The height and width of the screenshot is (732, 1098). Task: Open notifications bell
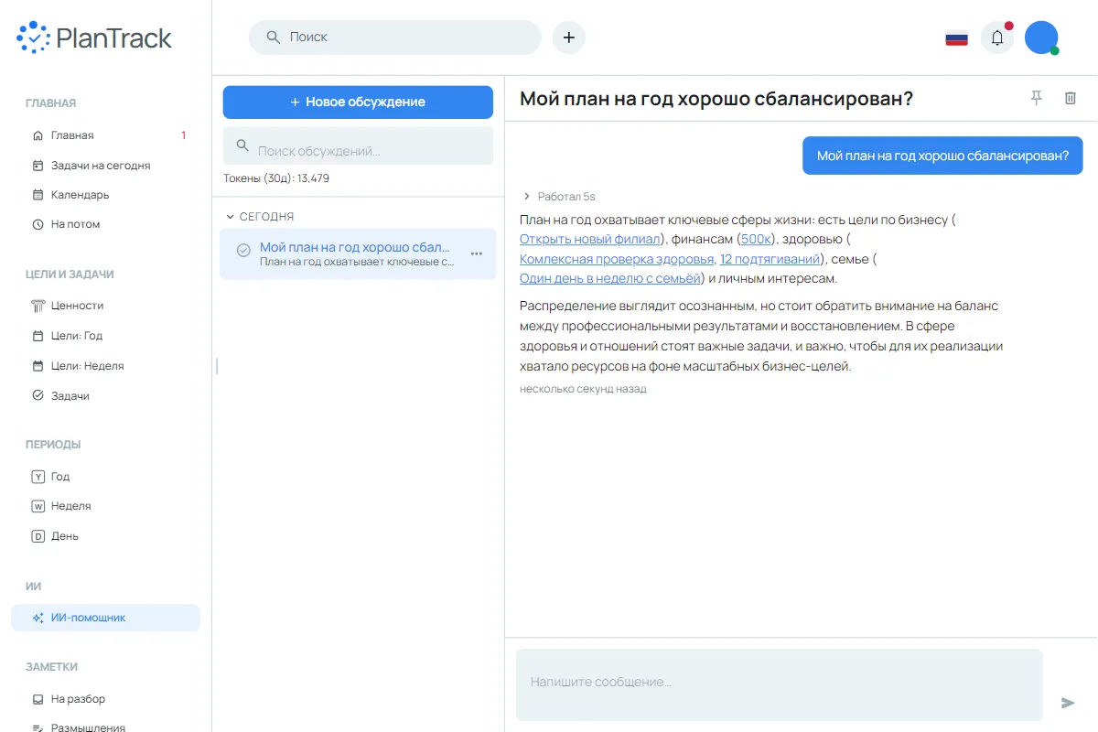point(997,38)
